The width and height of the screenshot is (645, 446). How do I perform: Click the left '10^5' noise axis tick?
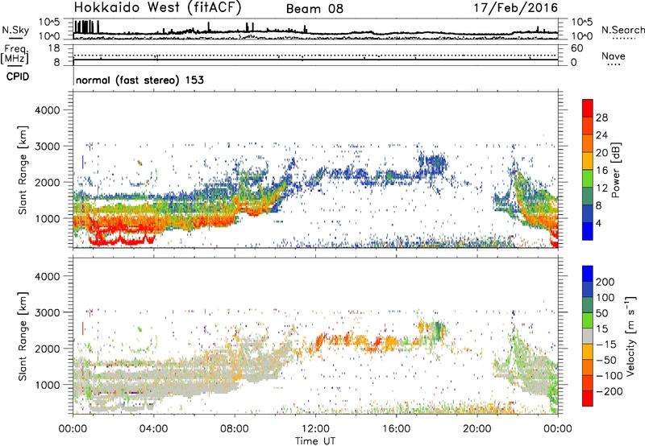coord(49,23)
